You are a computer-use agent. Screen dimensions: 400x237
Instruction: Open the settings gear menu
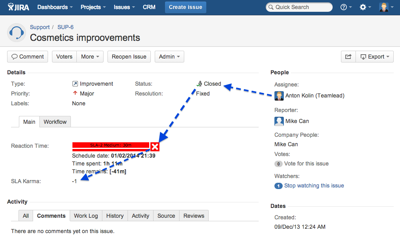365,7
